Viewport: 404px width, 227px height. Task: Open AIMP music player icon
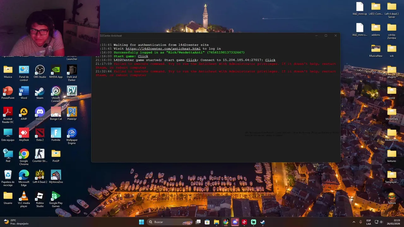pyautogui.click(x=24, y=114)
